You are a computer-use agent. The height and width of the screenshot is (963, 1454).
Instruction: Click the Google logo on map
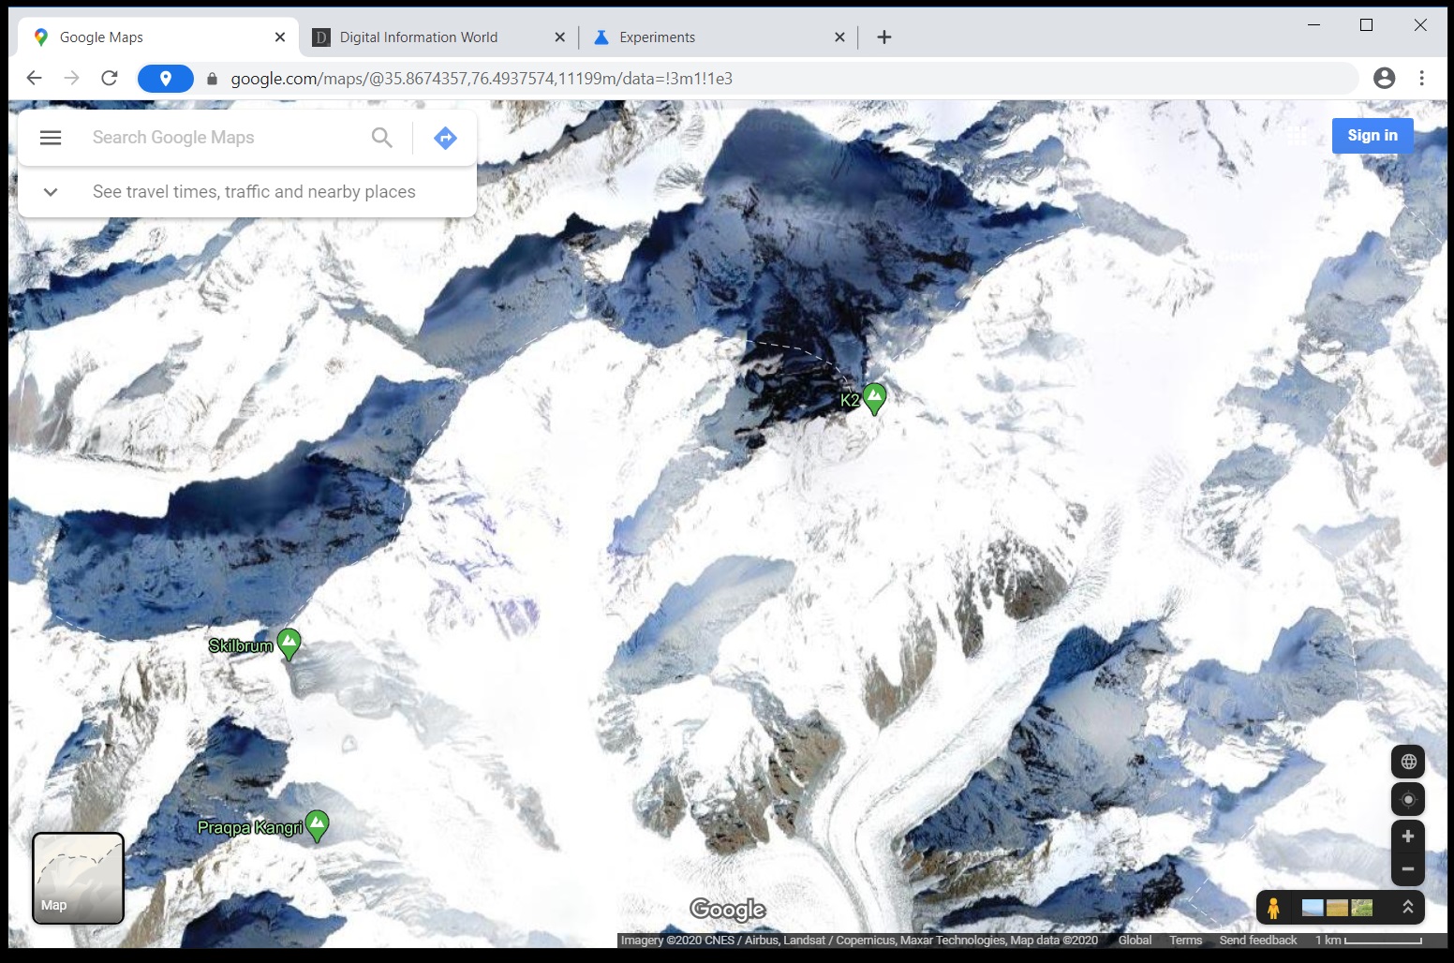point(728,910)
